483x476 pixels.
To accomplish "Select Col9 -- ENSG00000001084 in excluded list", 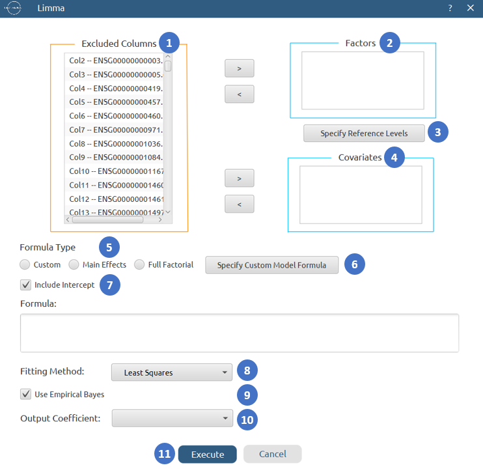I will click(115, 158).
